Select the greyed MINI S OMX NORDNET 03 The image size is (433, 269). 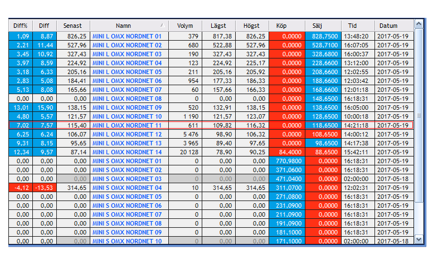[x=127, y=179]
